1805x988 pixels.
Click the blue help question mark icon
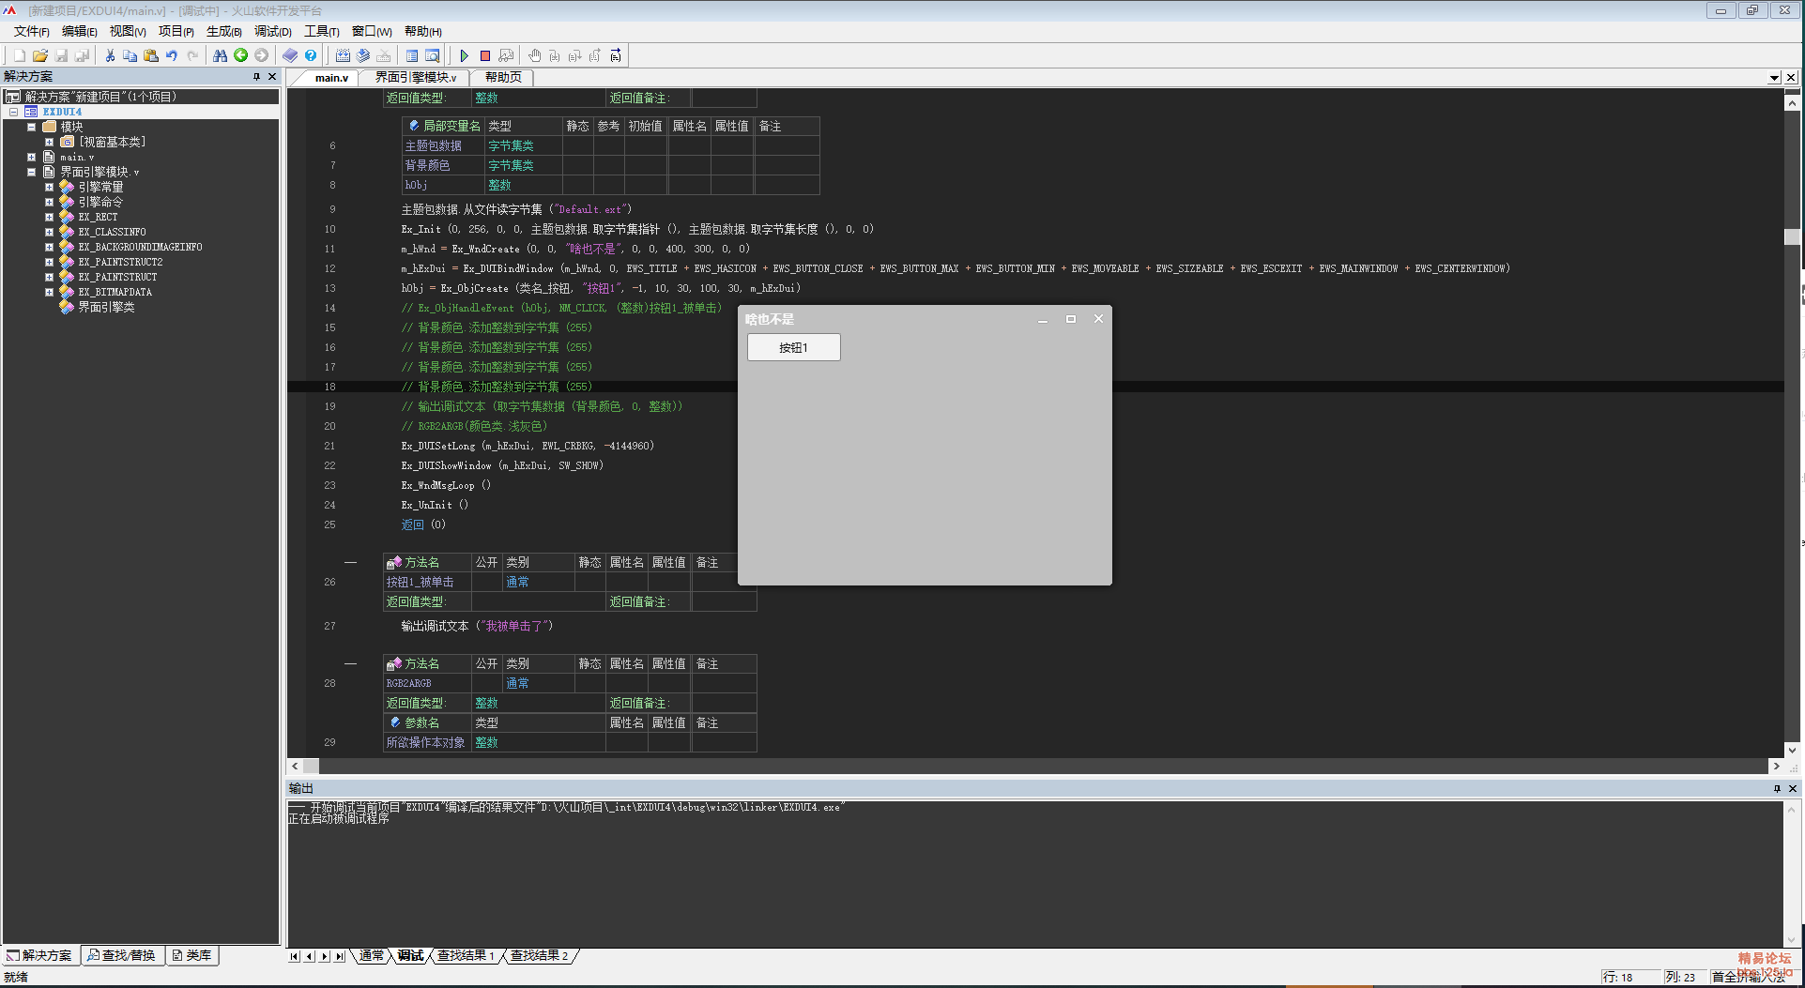pyautogui.click(x=311, y=55)
